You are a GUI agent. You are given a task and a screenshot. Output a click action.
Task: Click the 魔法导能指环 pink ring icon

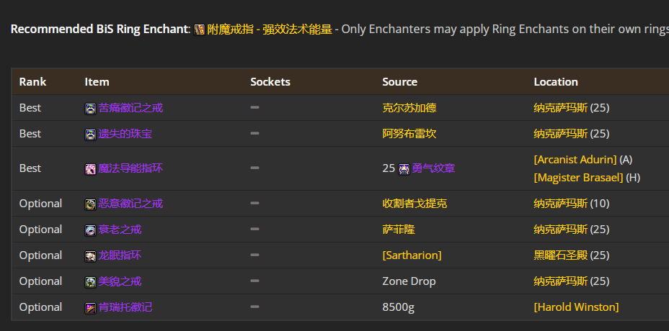point(90,169)
